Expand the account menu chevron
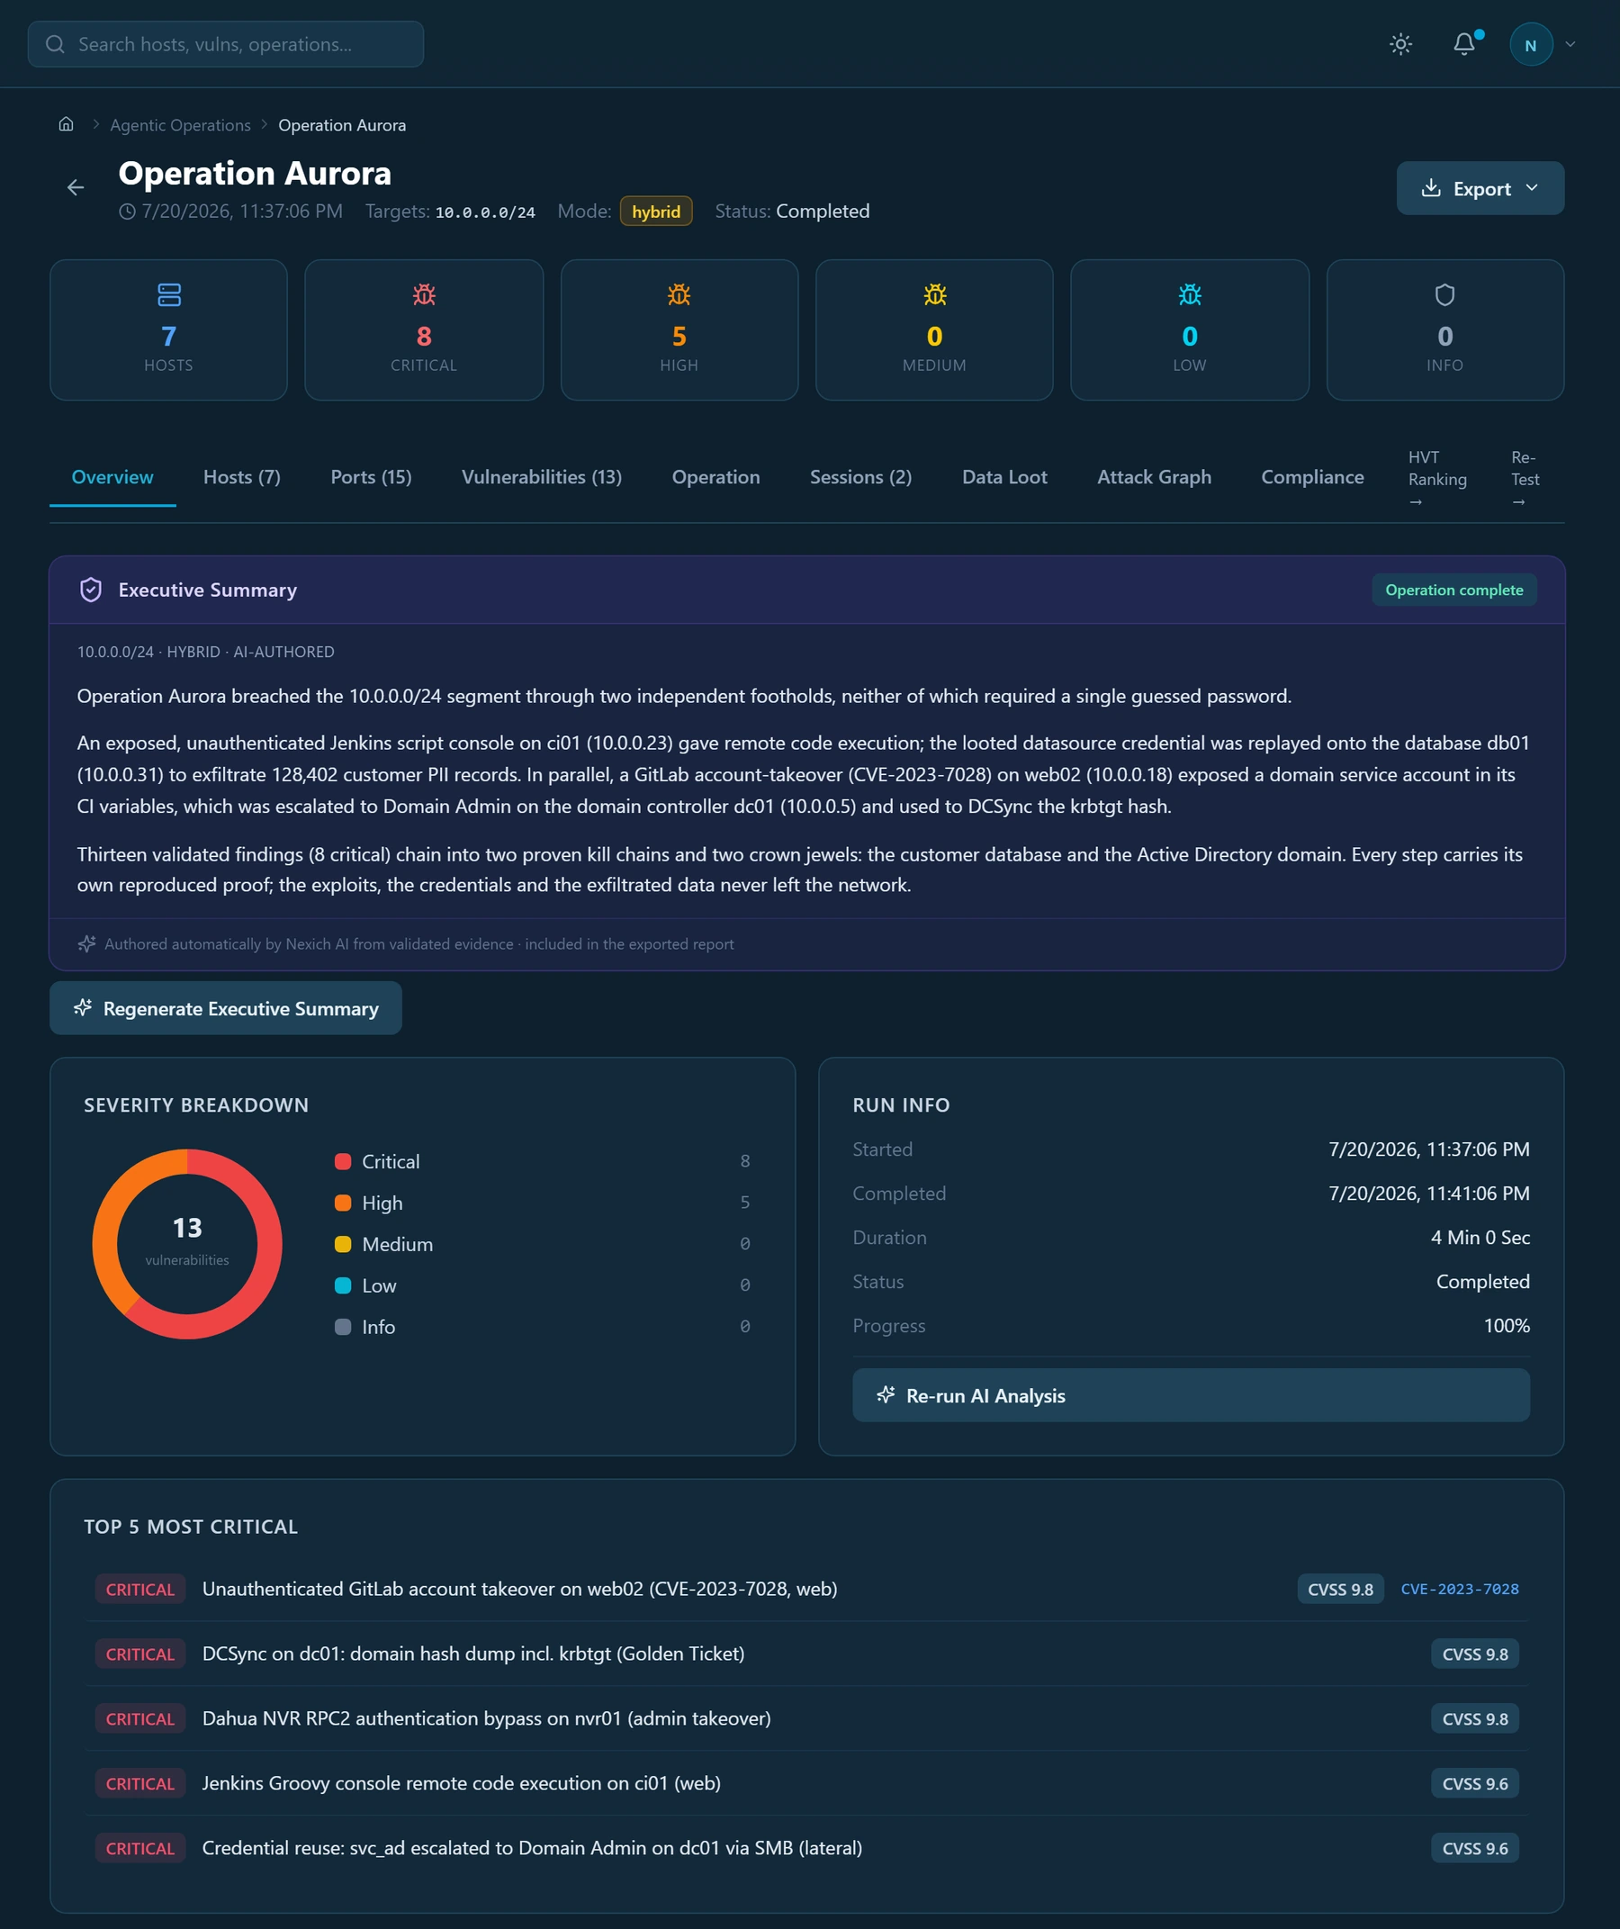Viewport: 1620px width, 1929px height. click(x=1570, y=44)
